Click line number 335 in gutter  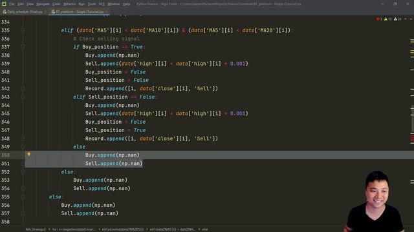5,30
